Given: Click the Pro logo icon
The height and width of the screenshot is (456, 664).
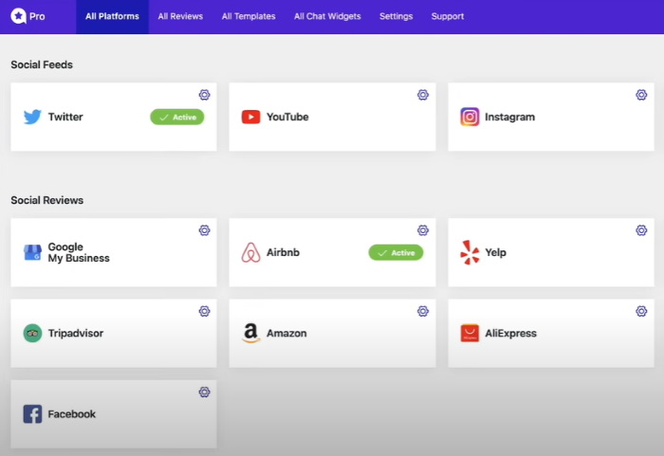Looking at the screenshot, I should tap(17, 16).
